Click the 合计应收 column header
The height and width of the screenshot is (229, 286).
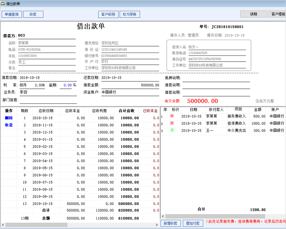click(127, 111)
